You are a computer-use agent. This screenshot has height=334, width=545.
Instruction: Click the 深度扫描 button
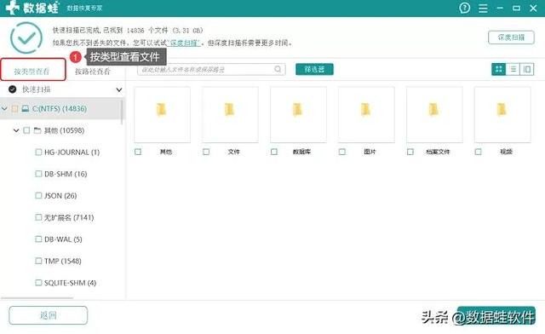[511, 37]
